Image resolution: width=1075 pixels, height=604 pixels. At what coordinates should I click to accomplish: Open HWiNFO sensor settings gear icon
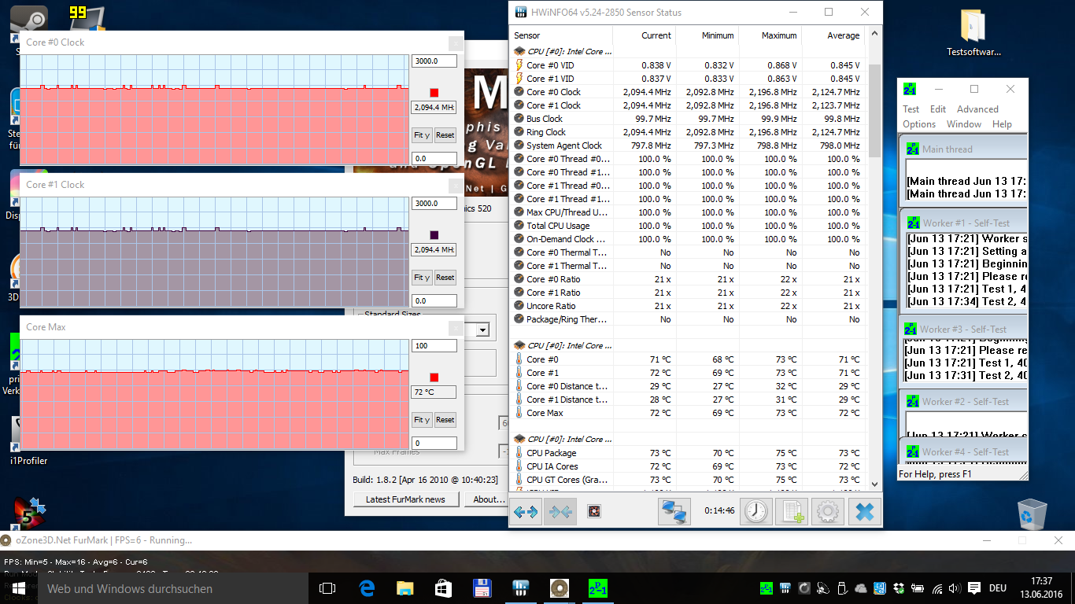pyautogui.click(x=827, y=512)
